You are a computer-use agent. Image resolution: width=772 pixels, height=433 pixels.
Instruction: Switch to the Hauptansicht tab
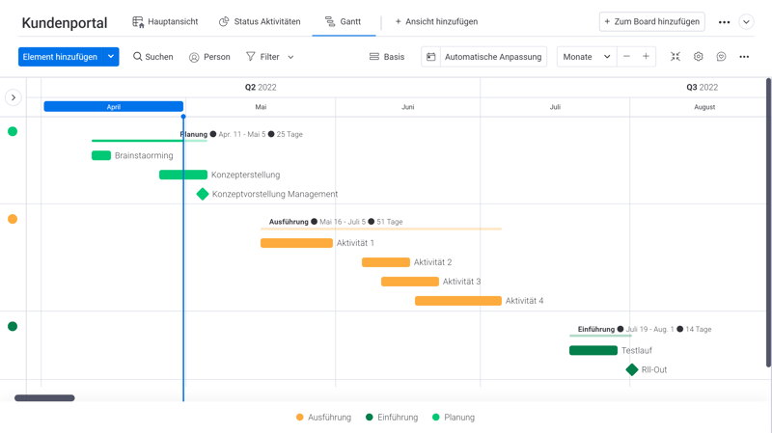165,21
